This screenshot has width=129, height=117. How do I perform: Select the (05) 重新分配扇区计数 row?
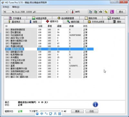(49, 41)
